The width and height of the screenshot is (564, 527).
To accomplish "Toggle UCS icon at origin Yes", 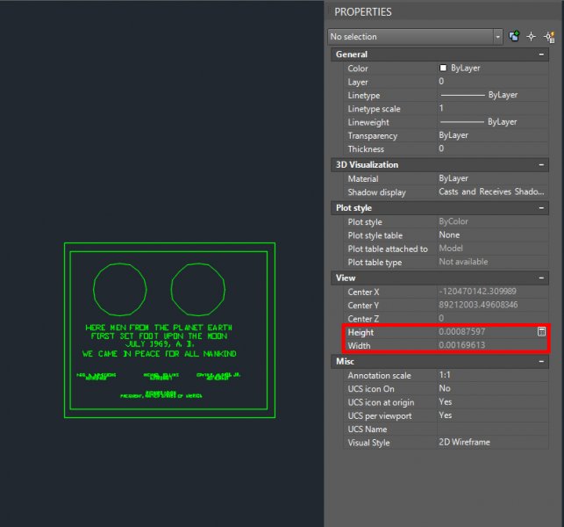I will coord(493,402).
